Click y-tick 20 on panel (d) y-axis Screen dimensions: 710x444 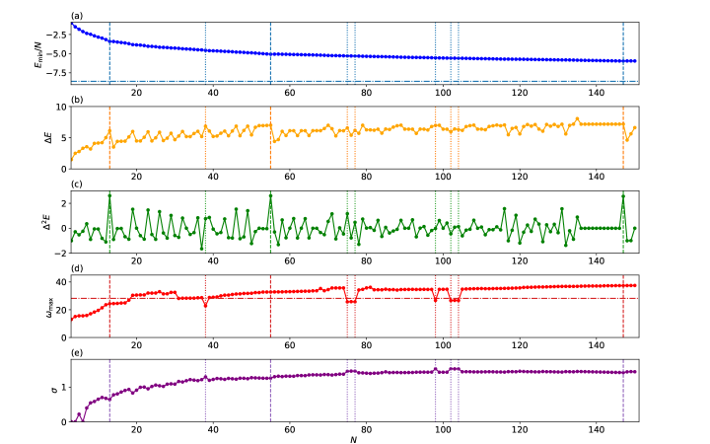coord(61,310)
